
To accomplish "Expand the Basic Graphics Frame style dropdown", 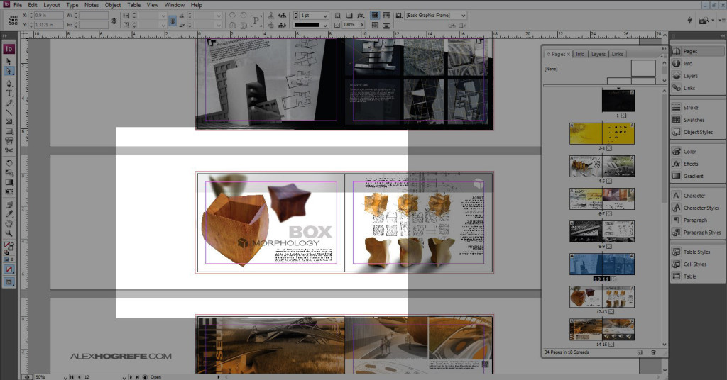I will tap(463, 15).
